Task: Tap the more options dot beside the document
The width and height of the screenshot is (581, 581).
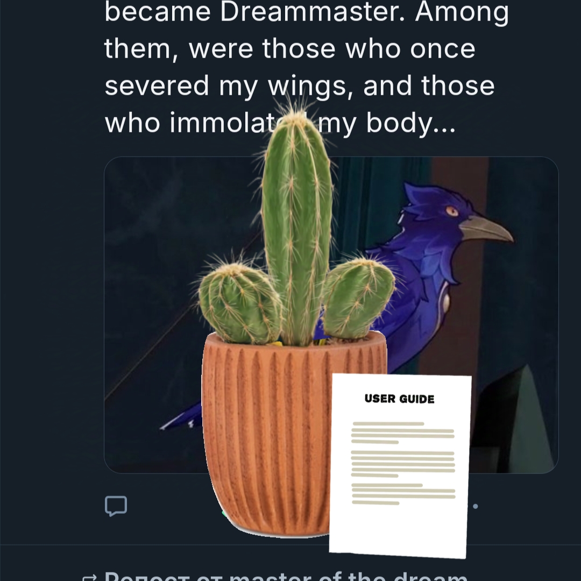Action: 476,506
